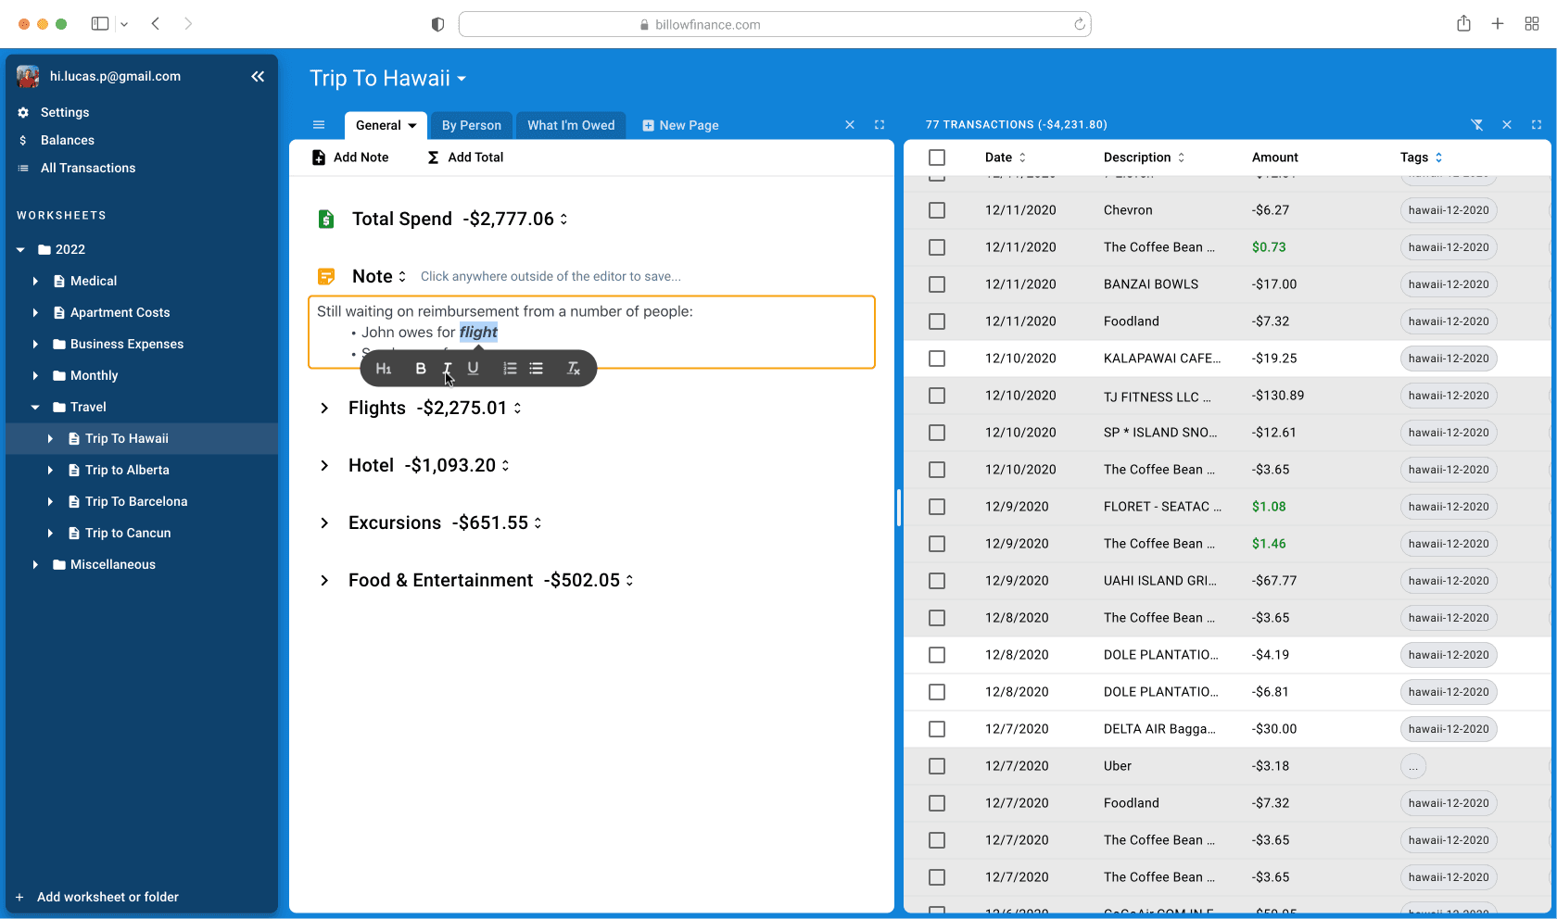Insert a bulleted list in note
The width and height of the screenshot is (1557, 919).
[x=536, y=369]
